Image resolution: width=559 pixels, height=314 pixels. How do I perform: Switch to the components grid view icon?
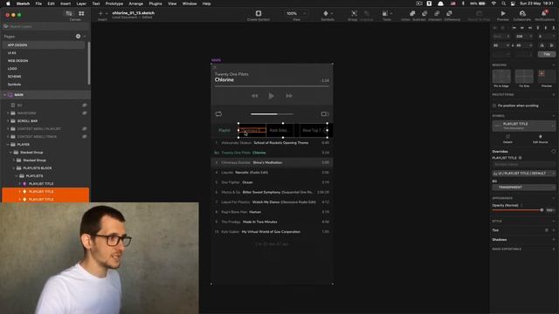81,14
